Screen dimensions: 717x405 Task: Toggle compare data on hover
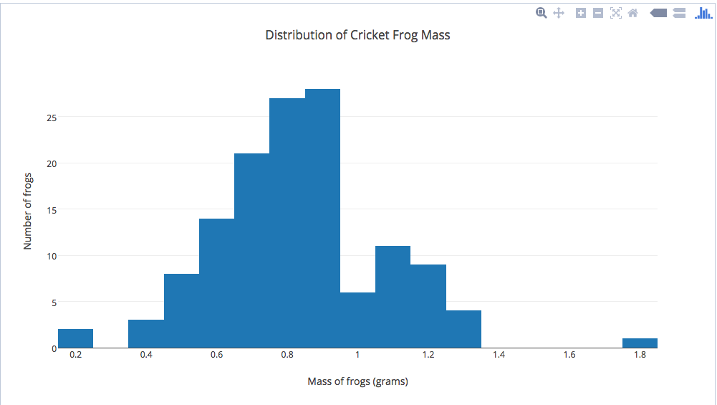[679, 13]
